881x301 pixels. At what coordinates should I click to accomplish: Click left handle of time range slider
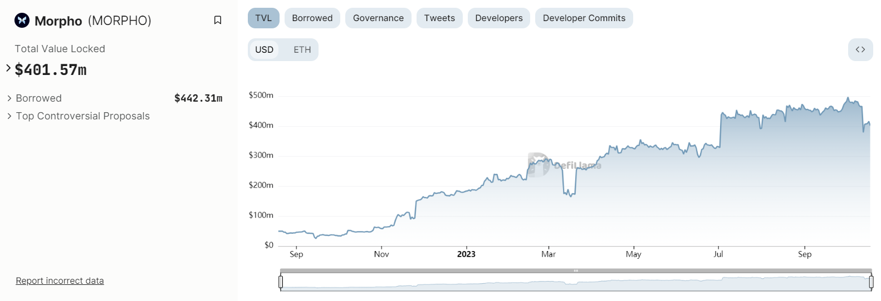pos(281,282)
